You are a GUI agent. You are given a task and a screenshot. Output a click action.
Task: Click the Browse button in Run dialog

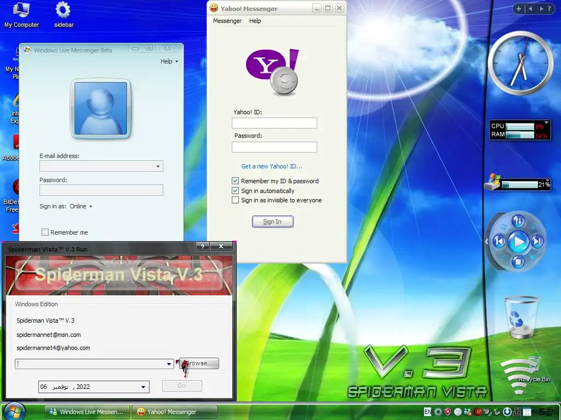click(x=199, y=363)
